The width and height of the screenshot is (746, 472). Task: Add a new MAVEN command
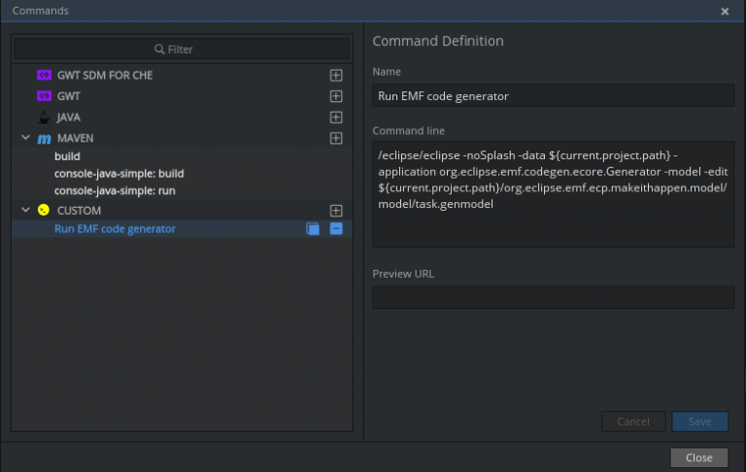click(x=336, y=138)
